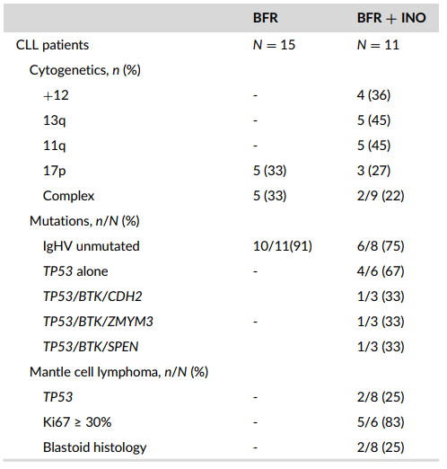Click the Complex value 2/9 (22)
This screenshot has width=447, height=469.
[381, 196]
